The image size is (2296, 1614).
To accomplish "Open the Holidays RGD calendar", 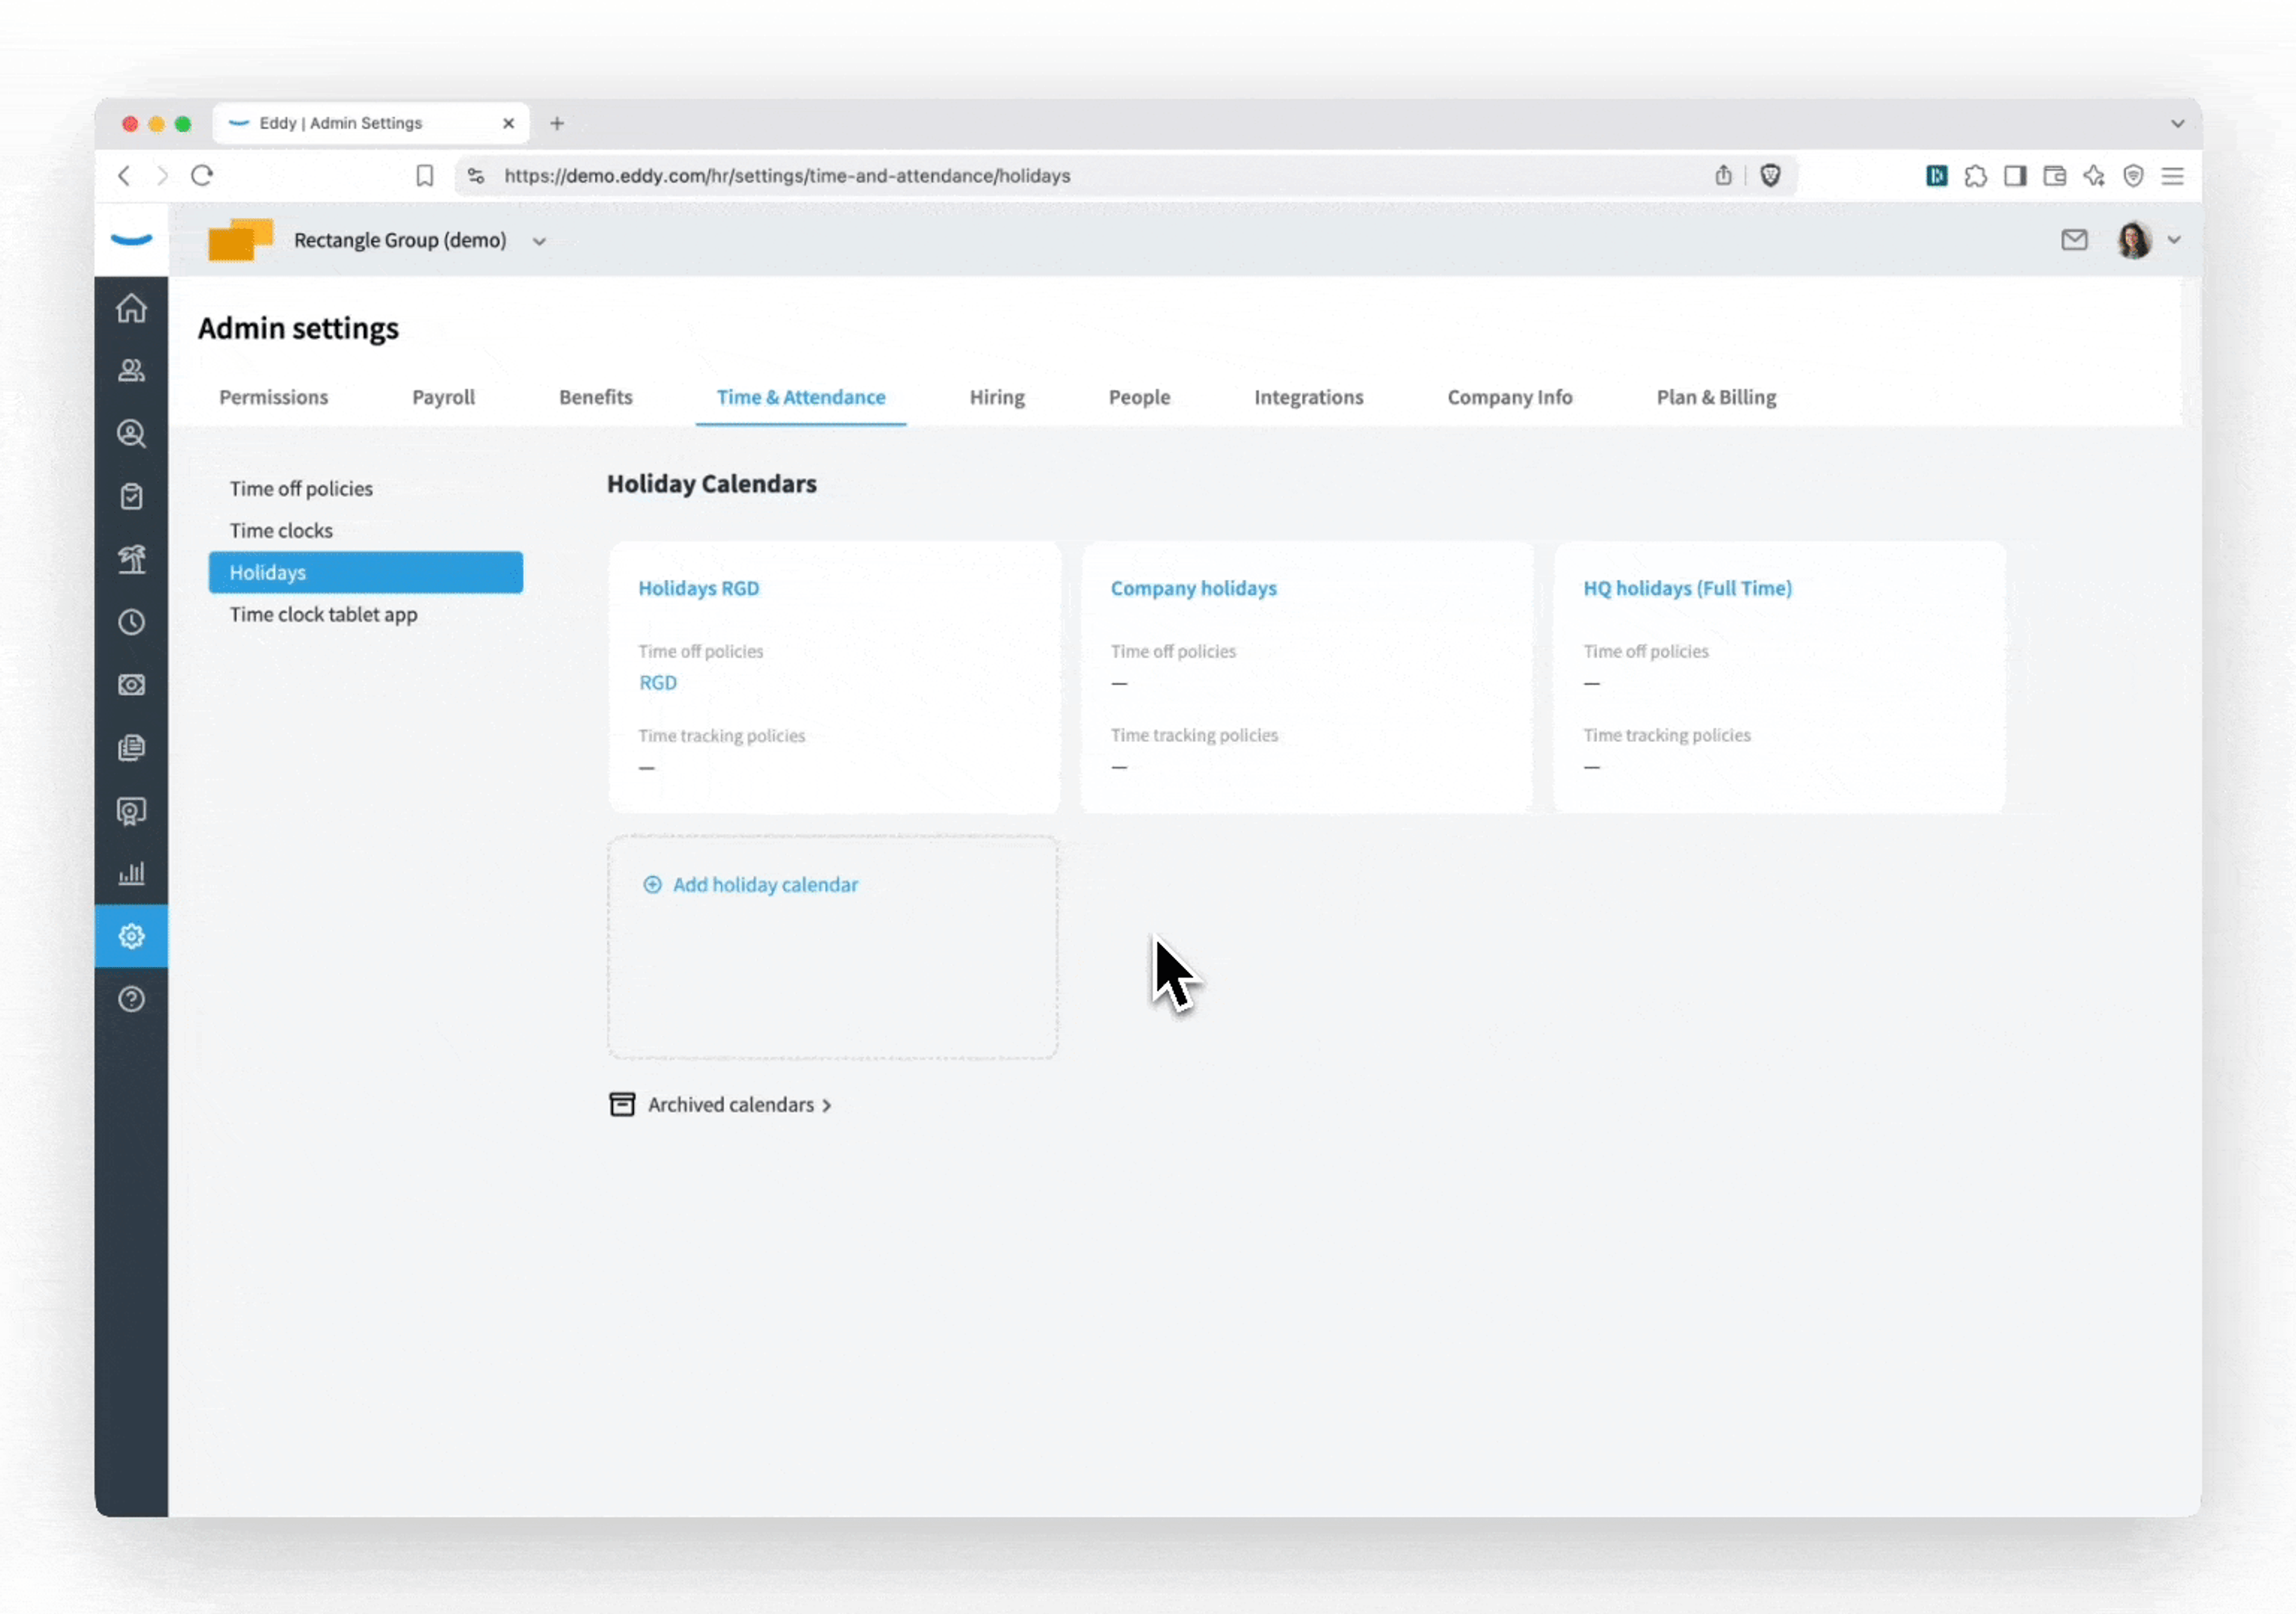I will 698,588.
